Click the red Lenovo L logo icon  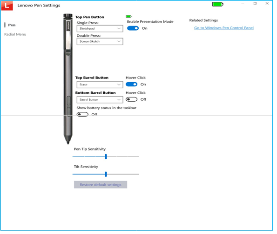click(x=7, y=6)
